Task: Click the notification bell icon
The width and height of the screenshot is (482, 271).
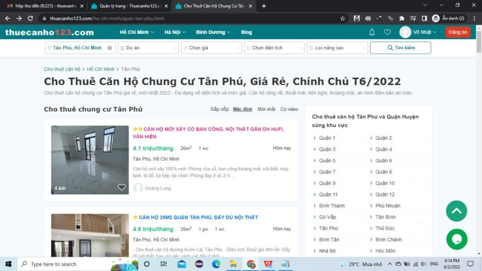Action: (x=372, y=32)
